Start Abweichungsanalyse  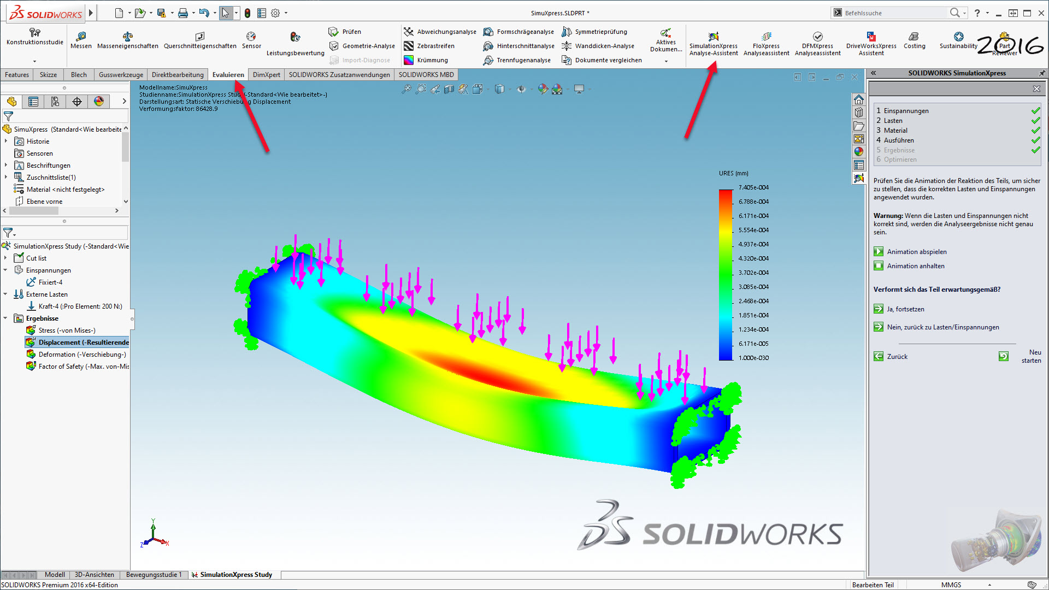(x=440, y=32)
